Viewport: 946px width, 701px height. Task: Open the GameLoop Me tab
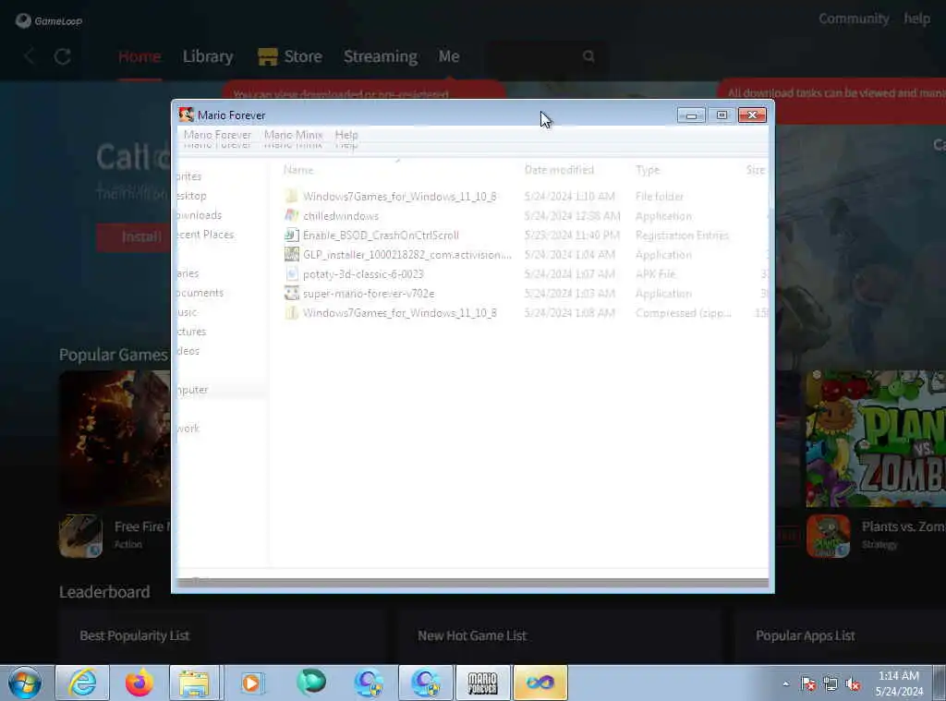click(449, 56)
